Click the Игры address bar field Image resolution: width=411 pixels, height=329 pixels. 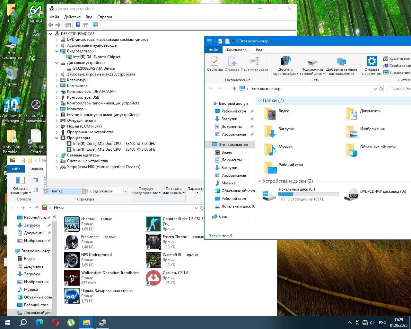click(120, 208)
